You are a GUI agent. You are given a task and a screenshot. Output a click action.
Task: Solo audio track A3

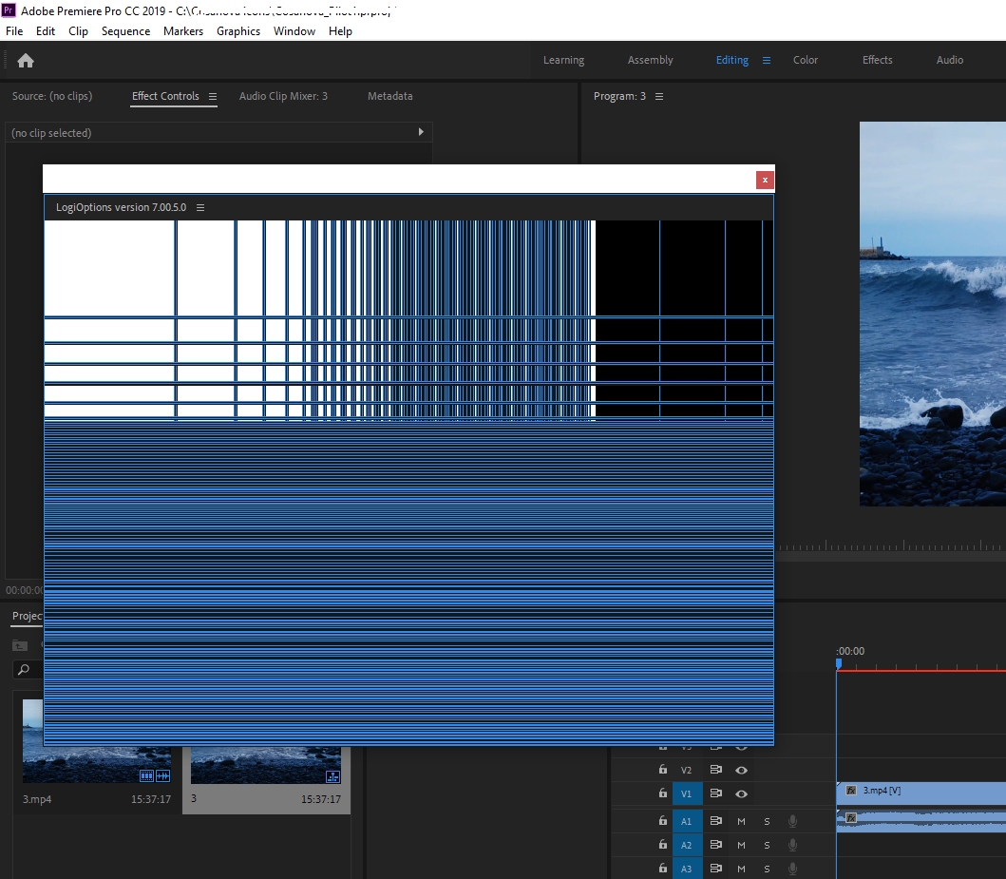[x=767, y=869]
